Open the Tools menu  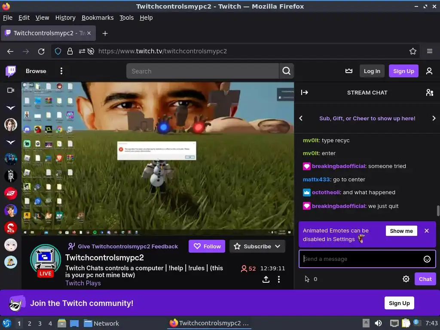(x=127, y=18)
